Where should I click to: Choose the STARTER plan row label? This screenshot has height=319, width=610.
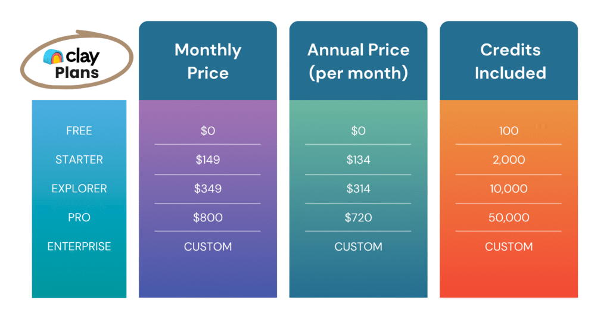coord(79,159)
